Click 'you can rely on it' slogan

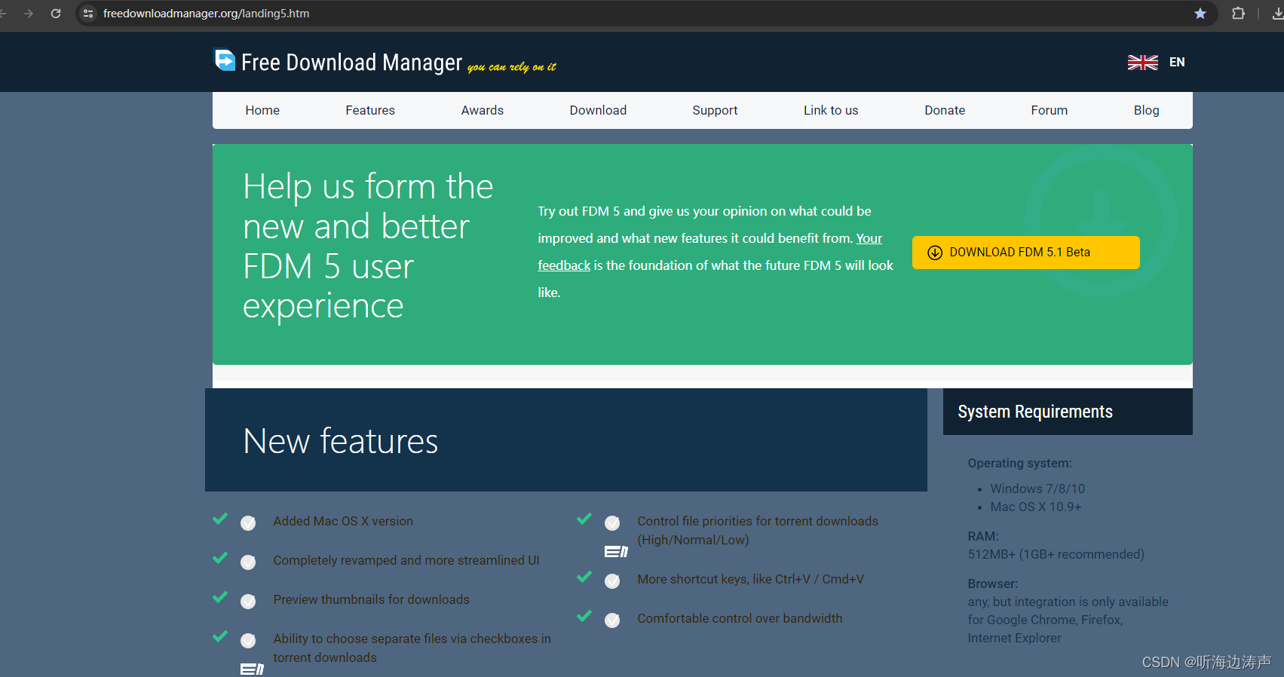(x=512, y=67)
